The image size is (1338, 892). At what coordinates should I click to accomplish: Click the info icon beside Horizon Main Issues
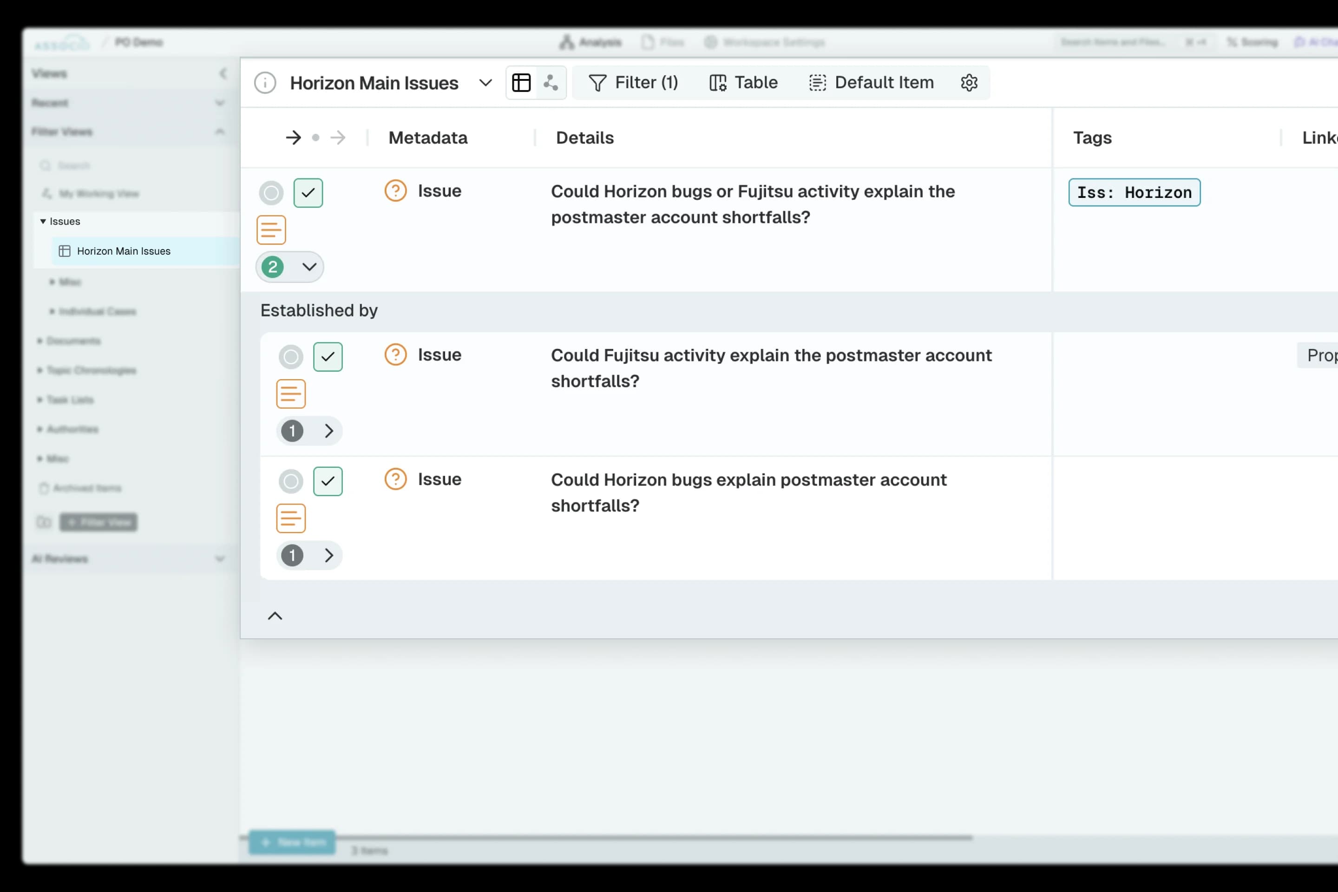(265, 83)
